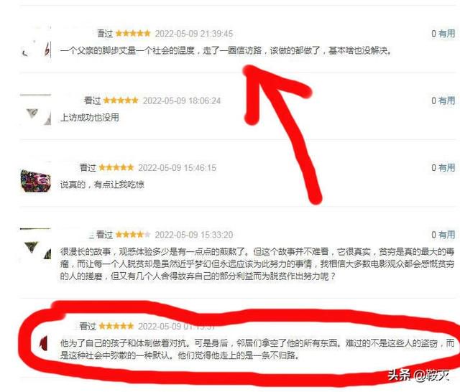This screenshot has width=460, height=392.
Task: Click the five-star rating on the 18:06:24 review
Action: (x=121, y=101)
